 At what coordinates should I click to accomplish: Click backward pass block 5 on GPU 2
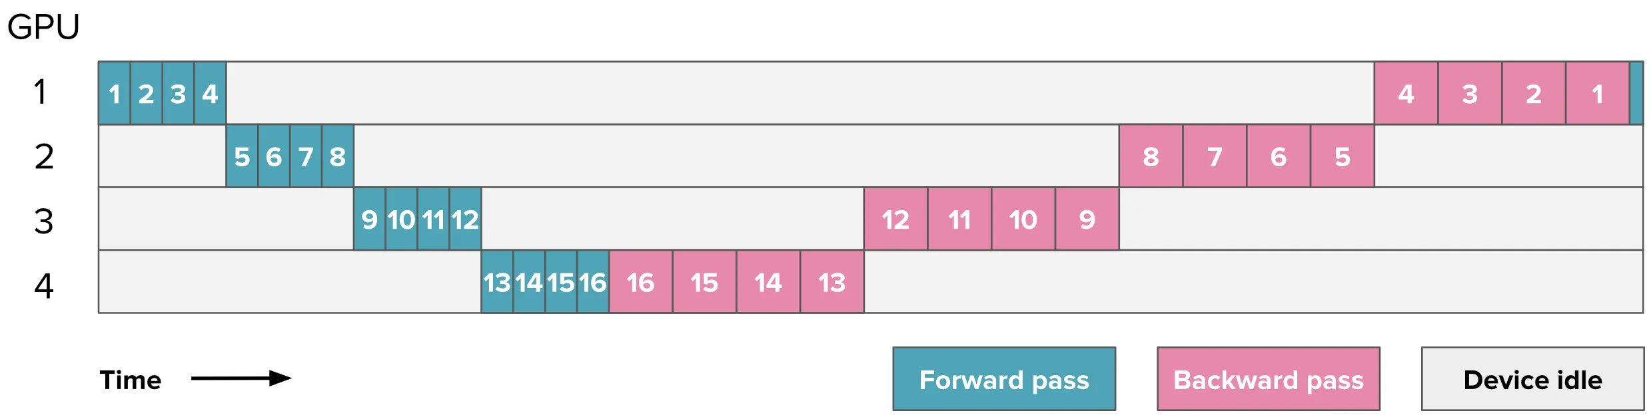1342,156
